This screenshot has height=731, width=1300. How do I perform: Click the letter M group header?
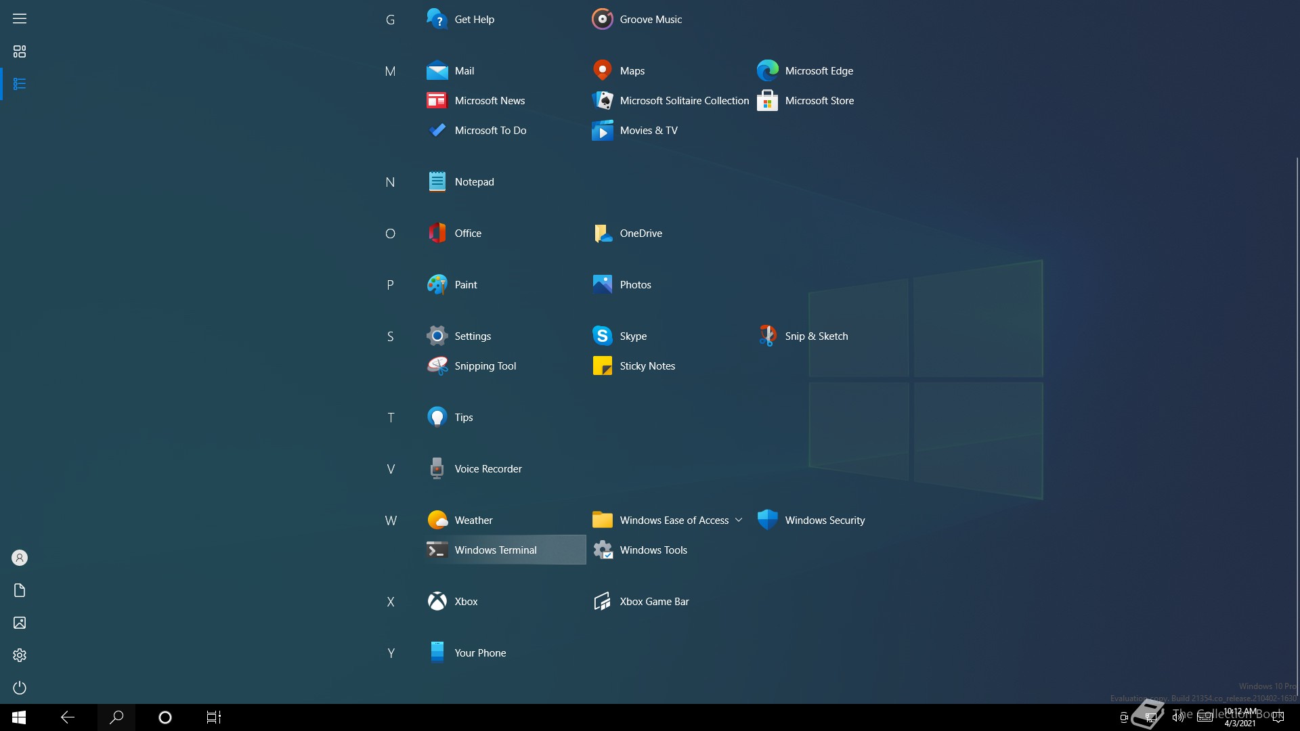coord(390,71)
